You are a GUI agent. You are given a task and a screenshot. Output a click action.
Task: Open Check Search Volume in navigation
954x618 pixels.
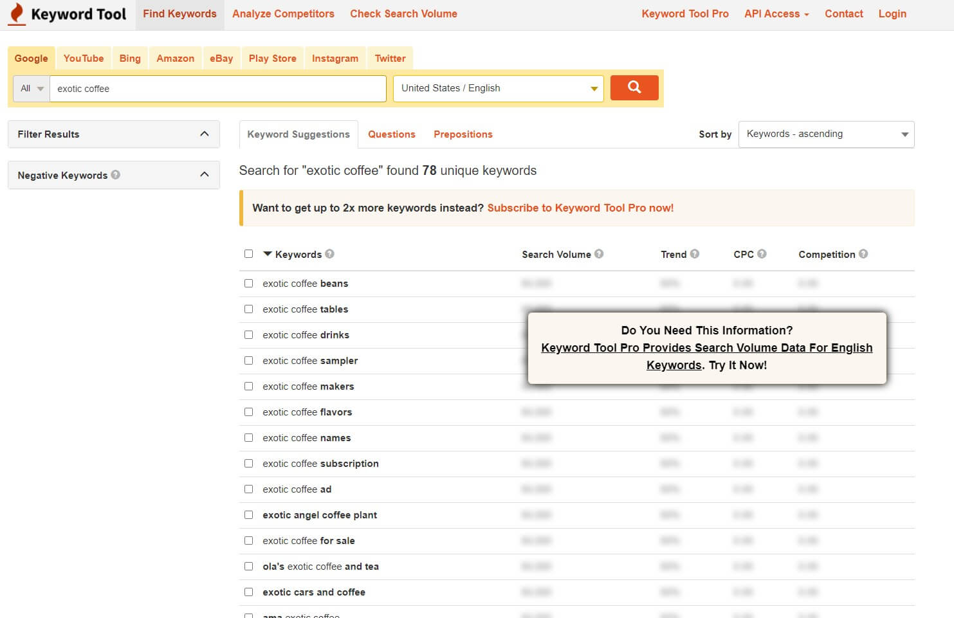point(403,14)
